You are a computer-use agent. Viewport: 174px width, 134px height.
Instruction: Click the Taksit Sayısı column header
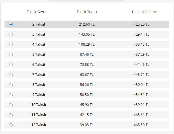[37, 12]
